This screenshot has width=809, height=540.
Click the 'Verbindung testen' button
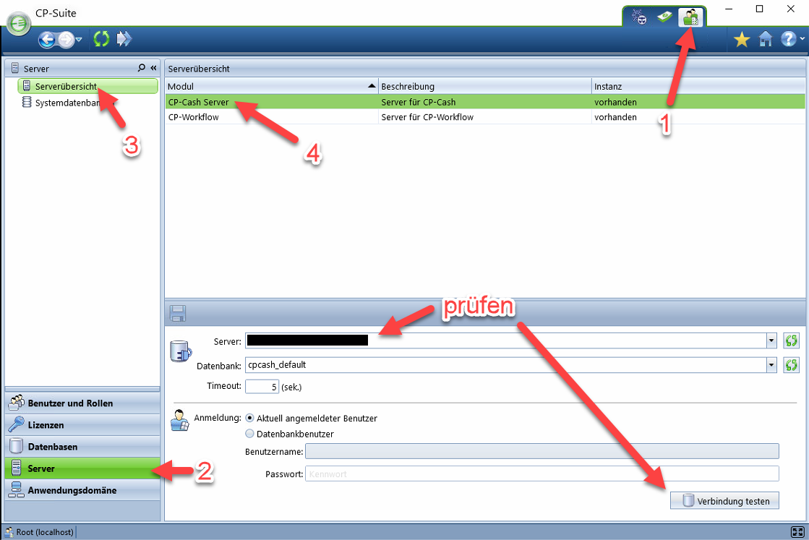(724, 500)
